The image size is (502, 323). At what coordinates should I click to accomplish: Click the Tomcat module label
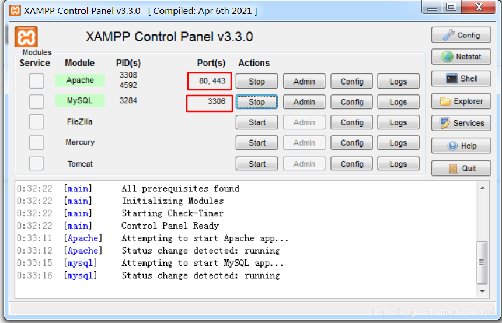click(x=80, y=164)
